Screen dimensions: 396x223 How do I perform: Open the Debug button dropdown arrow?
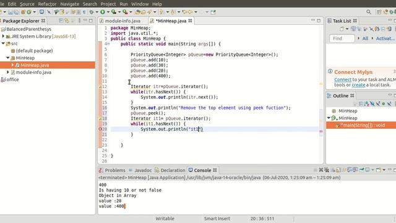pos(97,12)
